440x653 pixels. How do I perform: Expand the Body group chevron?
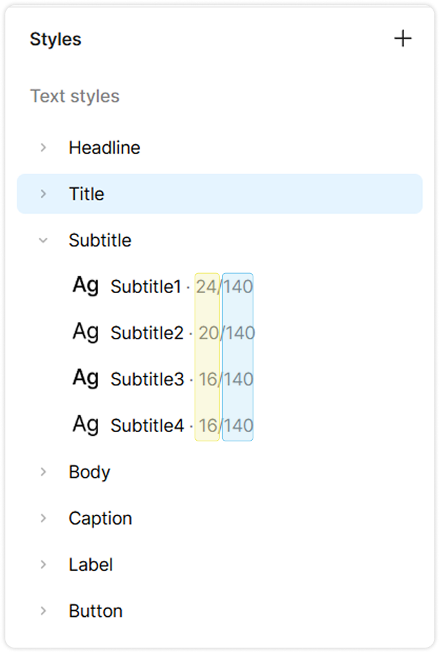pyautogui.click(x=43, y=472)
